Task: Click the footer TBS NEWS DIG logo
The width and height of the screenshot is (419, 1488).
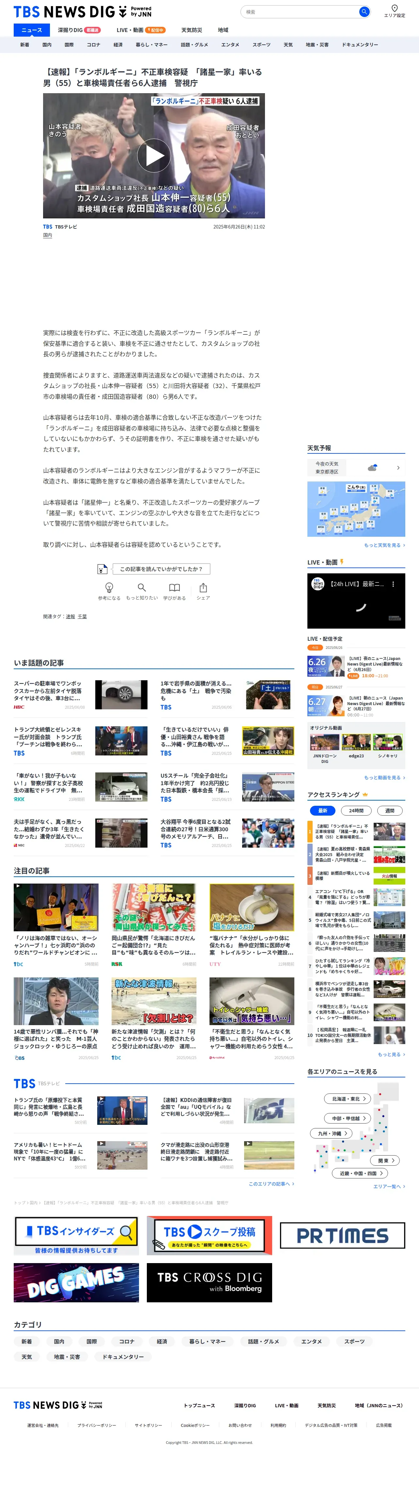Action: coord(58,1405)
